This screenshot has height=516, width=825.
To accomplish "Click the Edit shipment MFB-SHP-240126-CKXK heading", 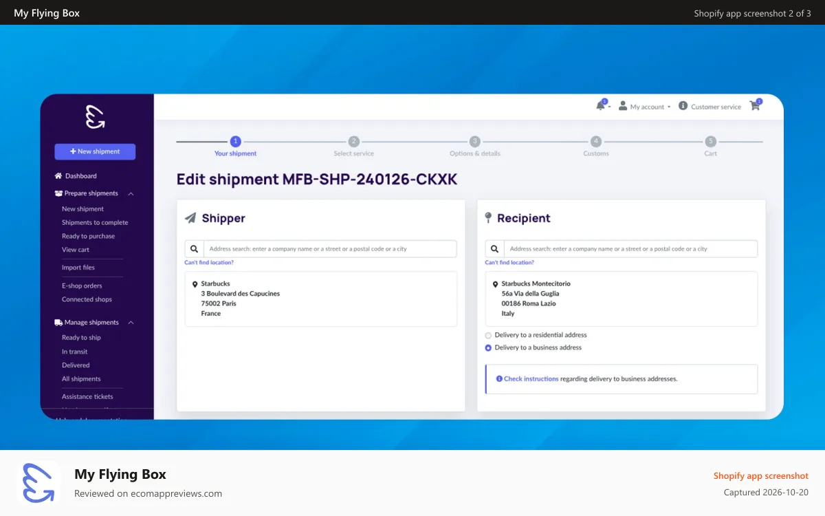I will (317, 180).
